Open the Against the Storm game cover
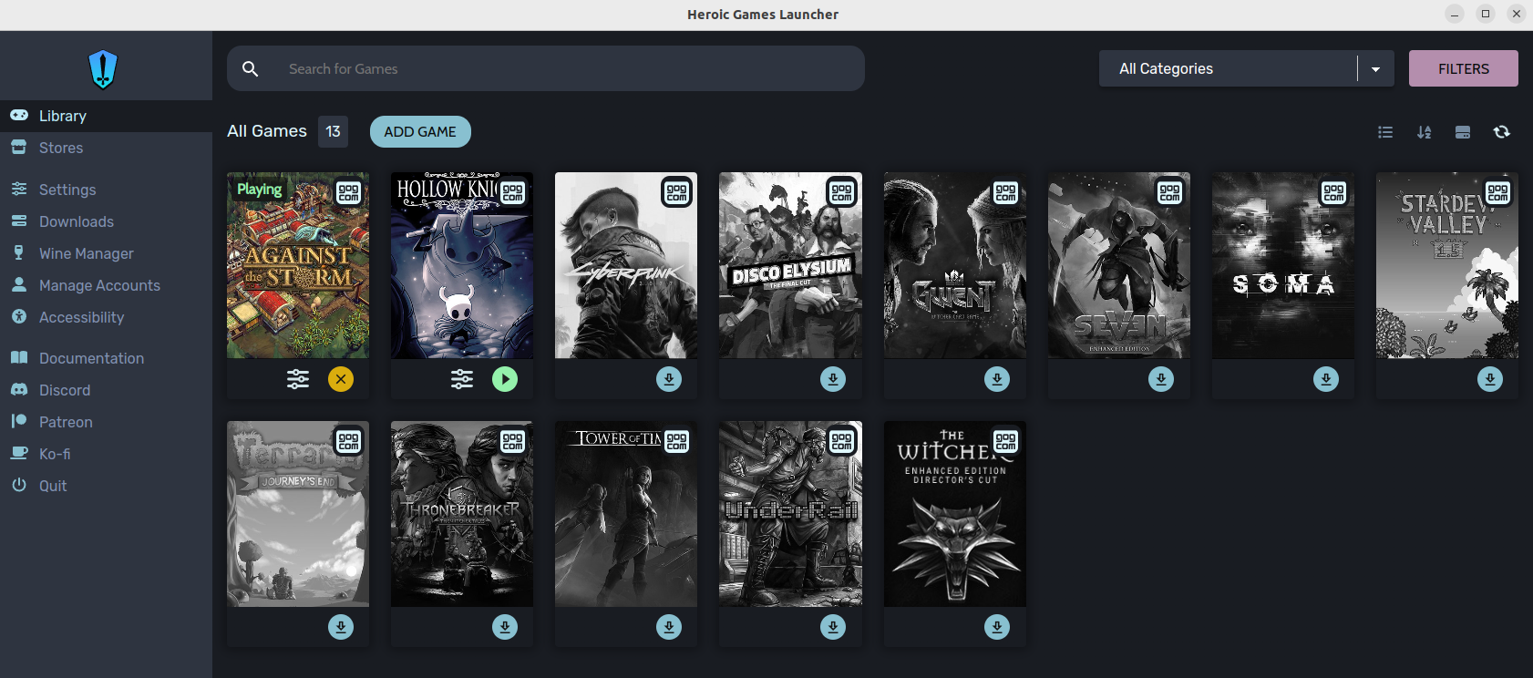This screenshot has width=1533, height=678. 298,265
